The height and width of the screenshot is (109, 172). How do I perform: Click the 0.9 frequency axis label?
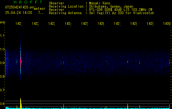2,63
